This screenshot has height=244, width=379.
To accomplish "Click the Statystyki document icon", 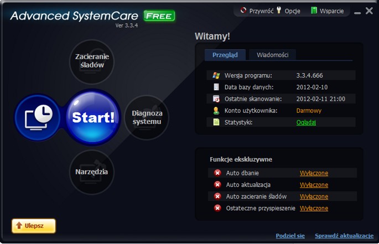I will click(216, 122).
